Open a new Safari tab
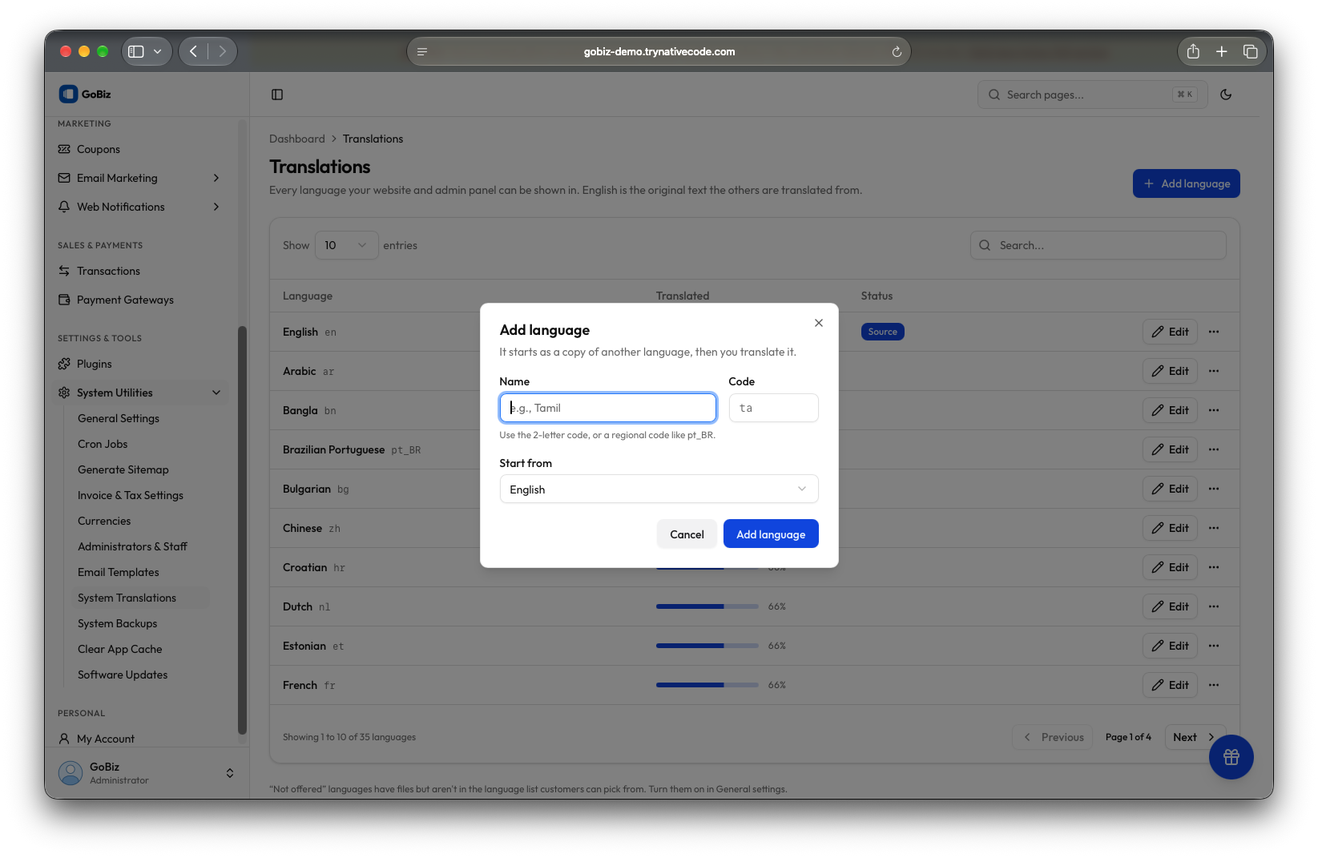Viewport: 1318px width, 858px height. pyautogui.click(x=1221, y=51)
